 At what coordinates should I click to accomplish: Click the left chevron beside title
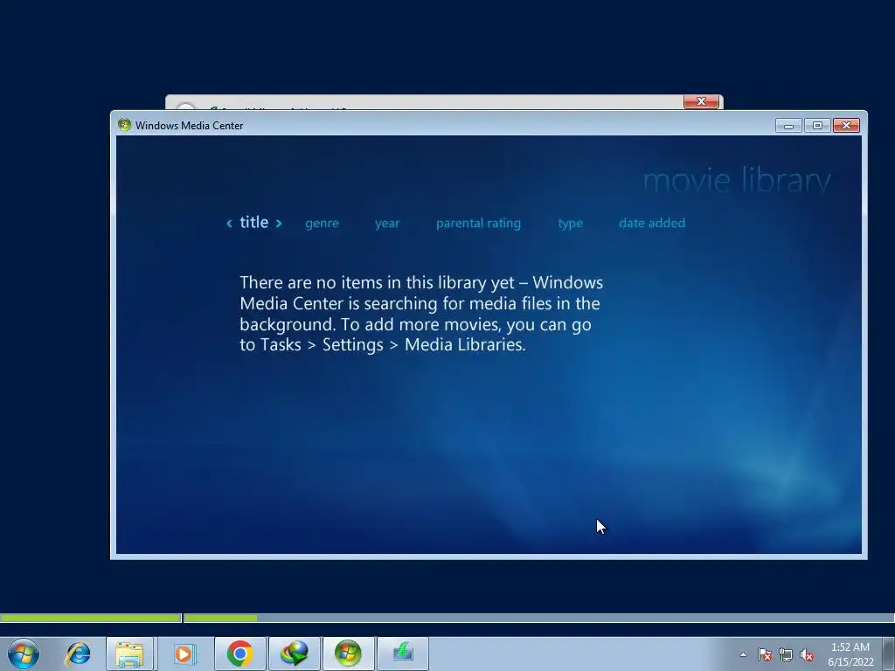click(230, 223)
